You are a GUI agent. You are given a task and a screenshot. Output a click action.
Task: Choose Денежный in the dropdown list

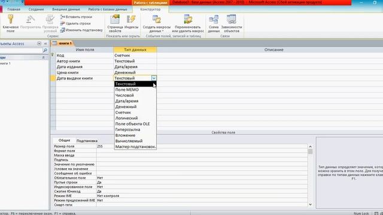[135, 107]
